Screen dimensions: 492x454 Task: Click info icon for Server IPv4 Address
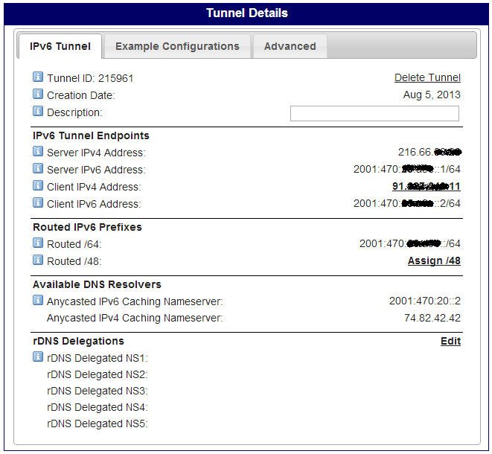(38, 152)
